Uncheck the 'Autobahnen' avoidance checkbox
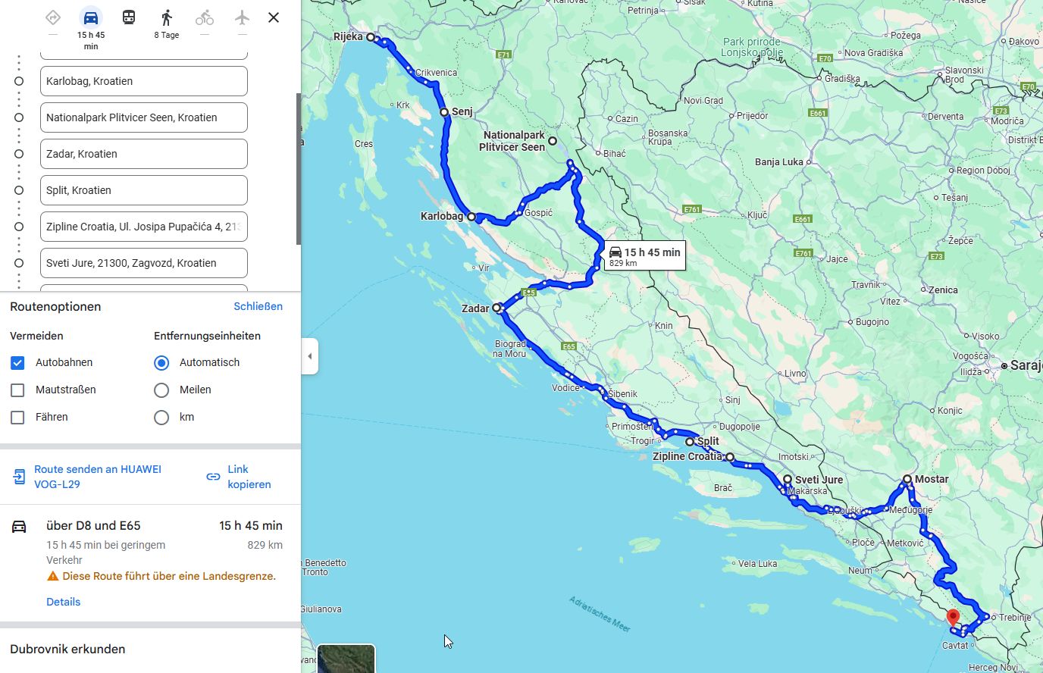Viewport: 1043px width, 673px height. [x=17, y=362]
